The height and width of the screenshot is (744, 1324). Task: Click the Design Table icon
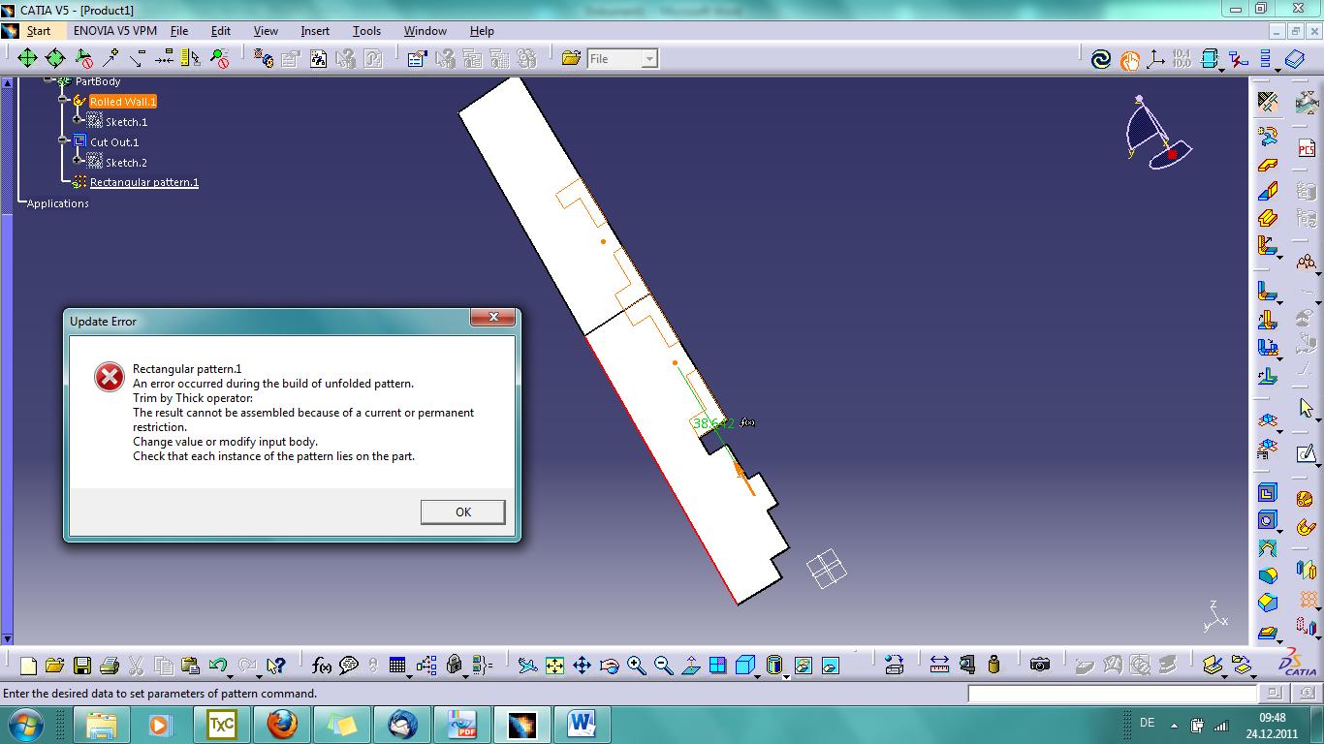point(397,666)
